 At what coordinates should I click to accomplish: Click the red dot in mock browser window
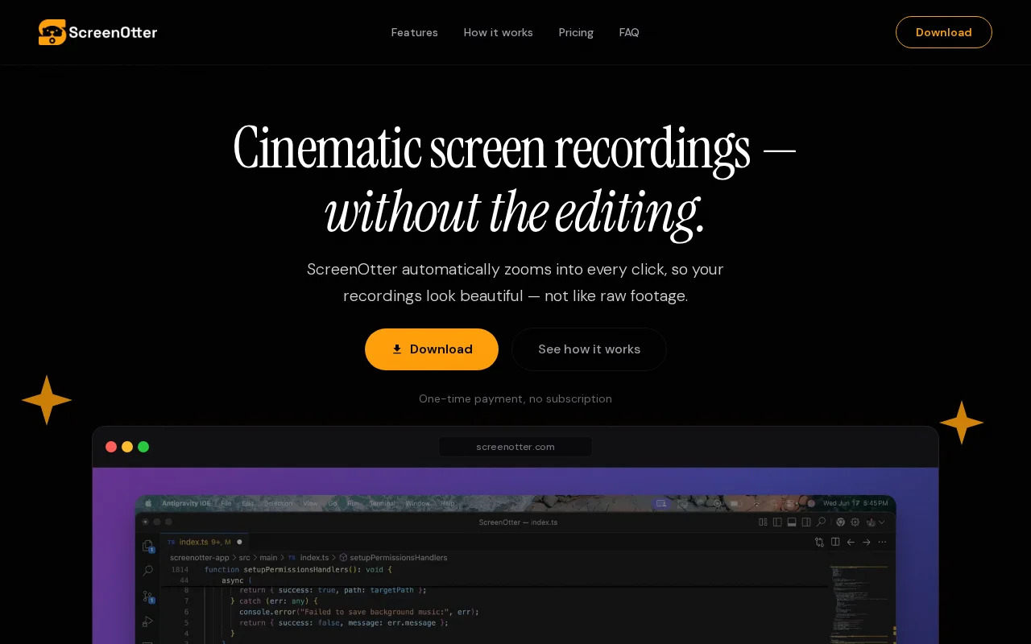(111, 447)
